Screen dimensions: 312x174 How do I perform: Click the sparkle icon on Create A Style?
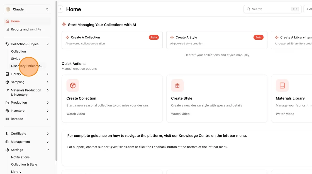point(172,37)
